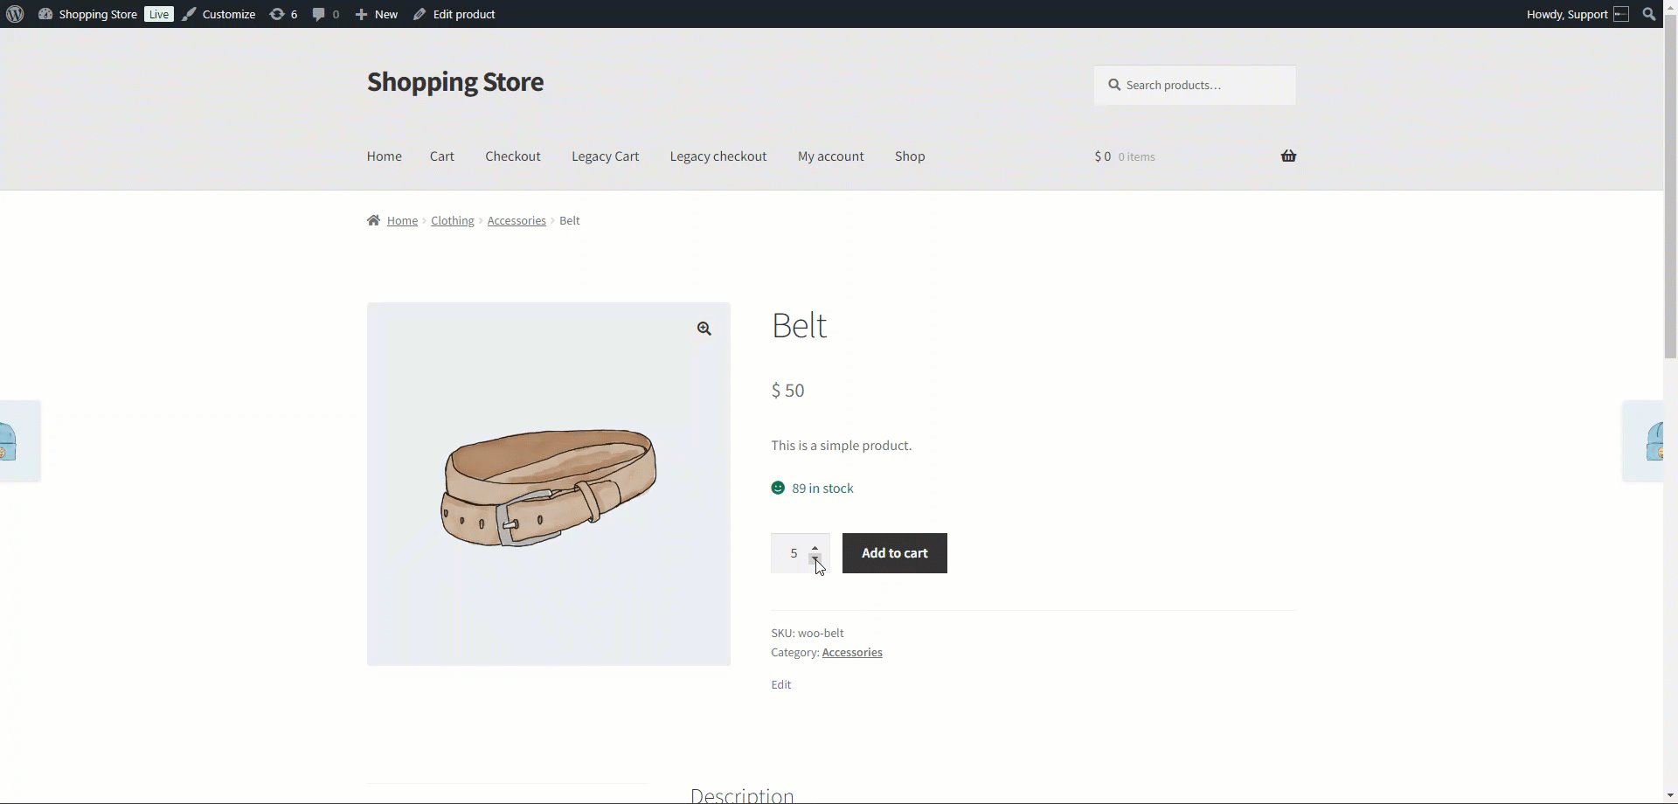The height and width of the screenshot is (804, 1678).
Task: Open the Shopping Store site menu
Action: pos(88,14)
